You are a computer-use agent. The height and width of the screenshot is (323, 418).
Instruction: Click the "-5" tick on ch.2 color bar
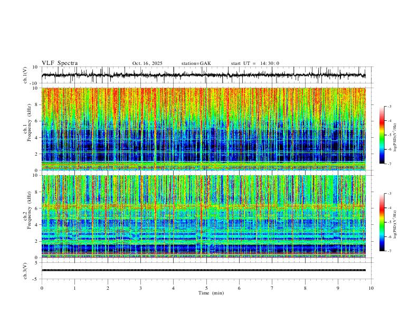pyautogui.click(x=389, y=222)
